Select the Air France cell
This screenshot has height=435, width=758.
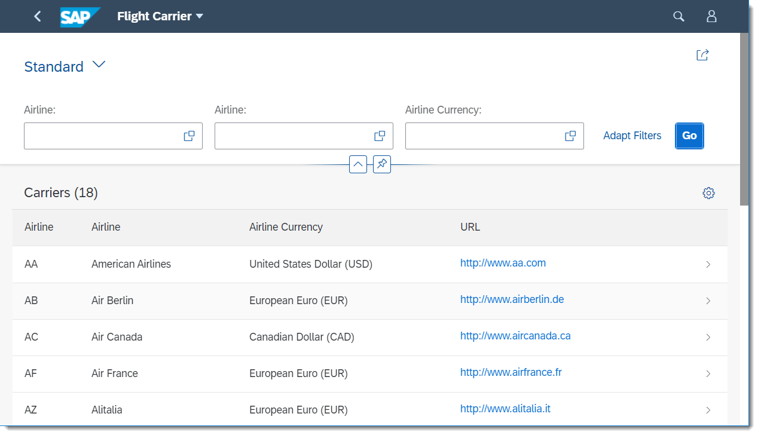[115, 373]
